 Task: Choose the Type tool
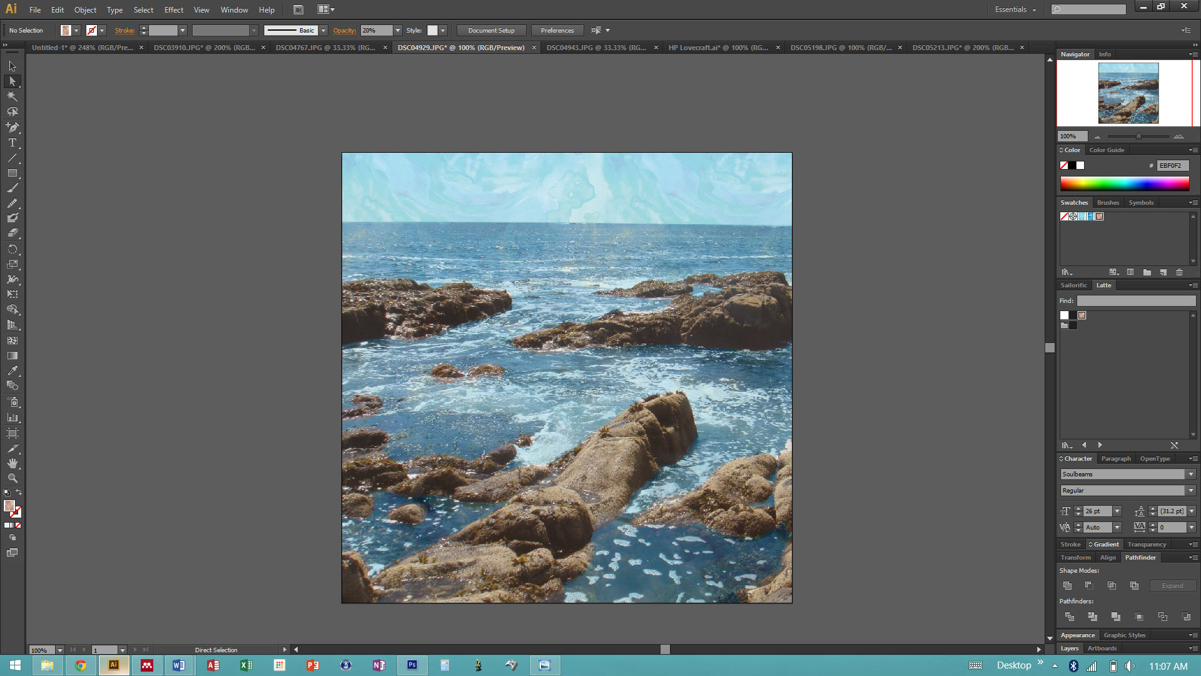tap(12, 143)
